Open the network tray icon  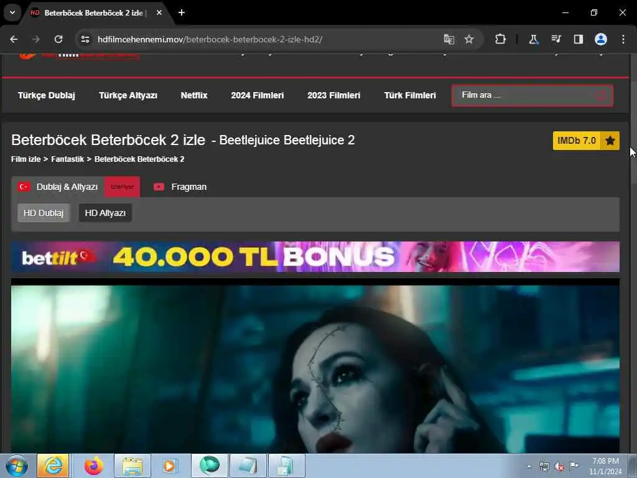point(544,466)
